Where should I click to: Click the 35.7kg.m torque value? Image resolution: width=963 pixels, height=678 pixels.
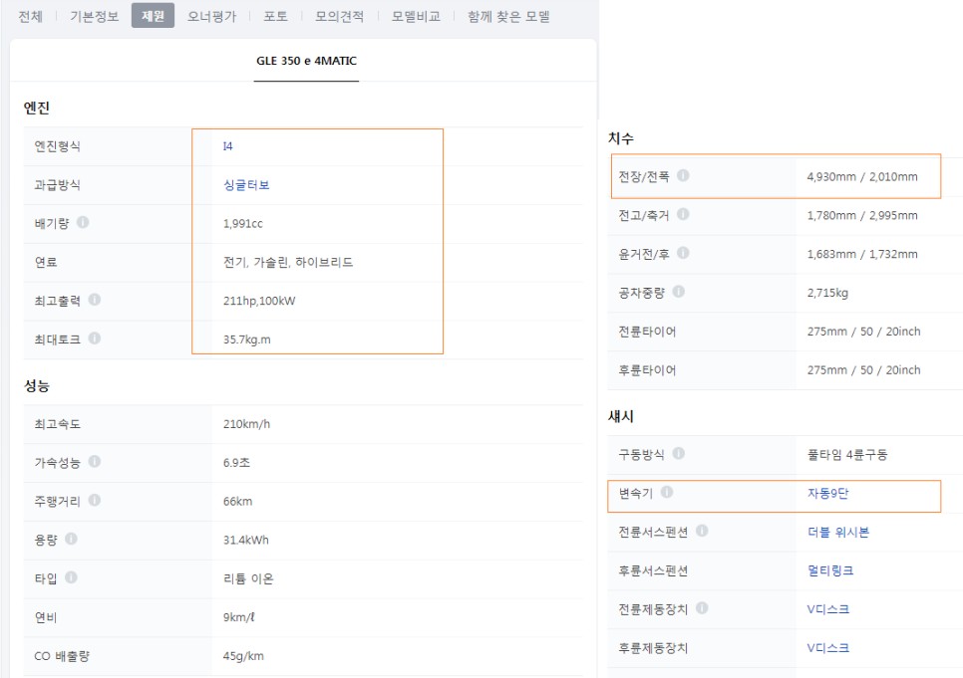pos(247,339)
